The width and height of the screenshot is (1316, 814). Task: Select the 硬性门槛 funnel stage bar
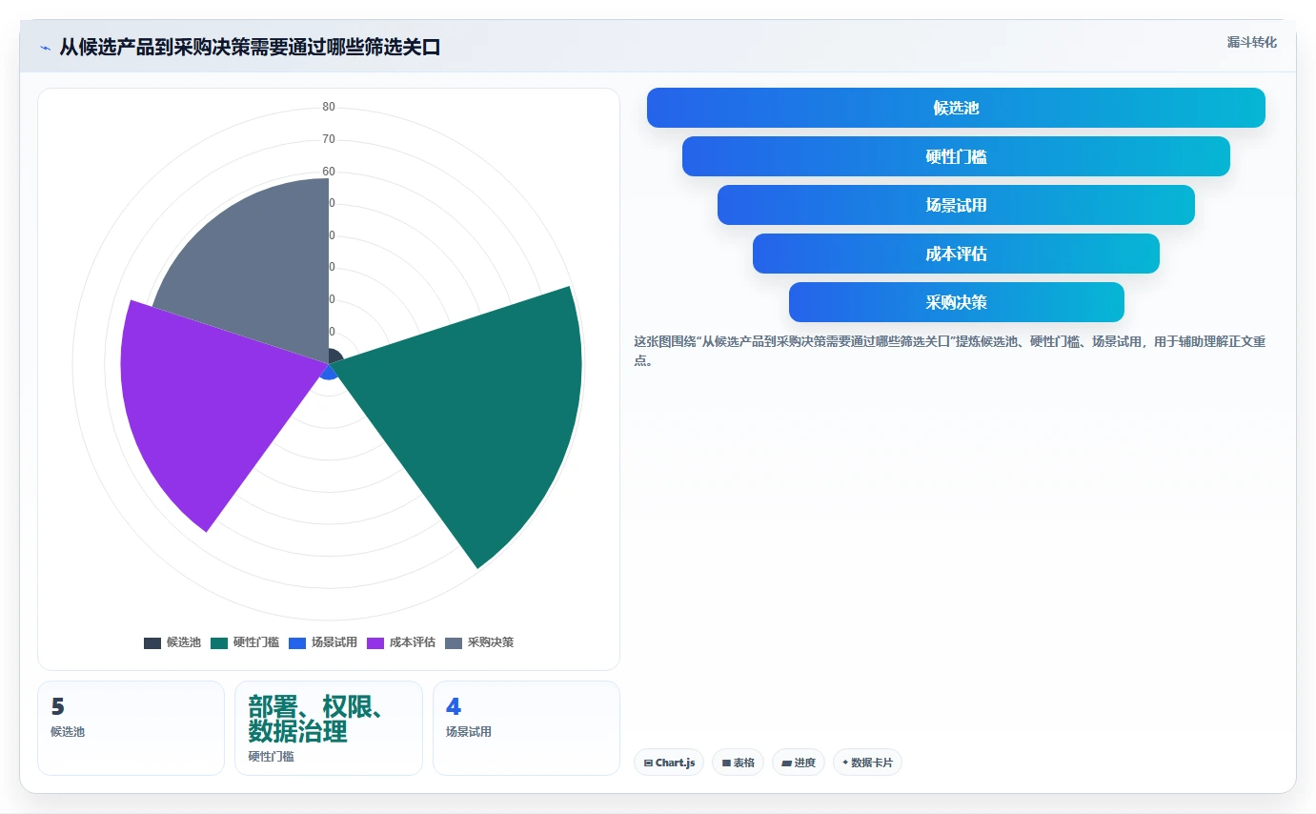coord(956,156)
